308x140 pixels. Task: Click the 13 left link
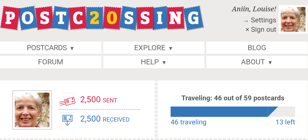coord(285,122)
